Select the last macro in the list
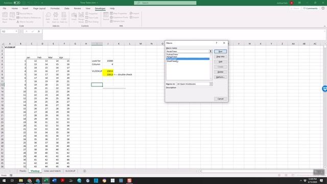This screenshot has width=327, height=184. pos(188,61)
